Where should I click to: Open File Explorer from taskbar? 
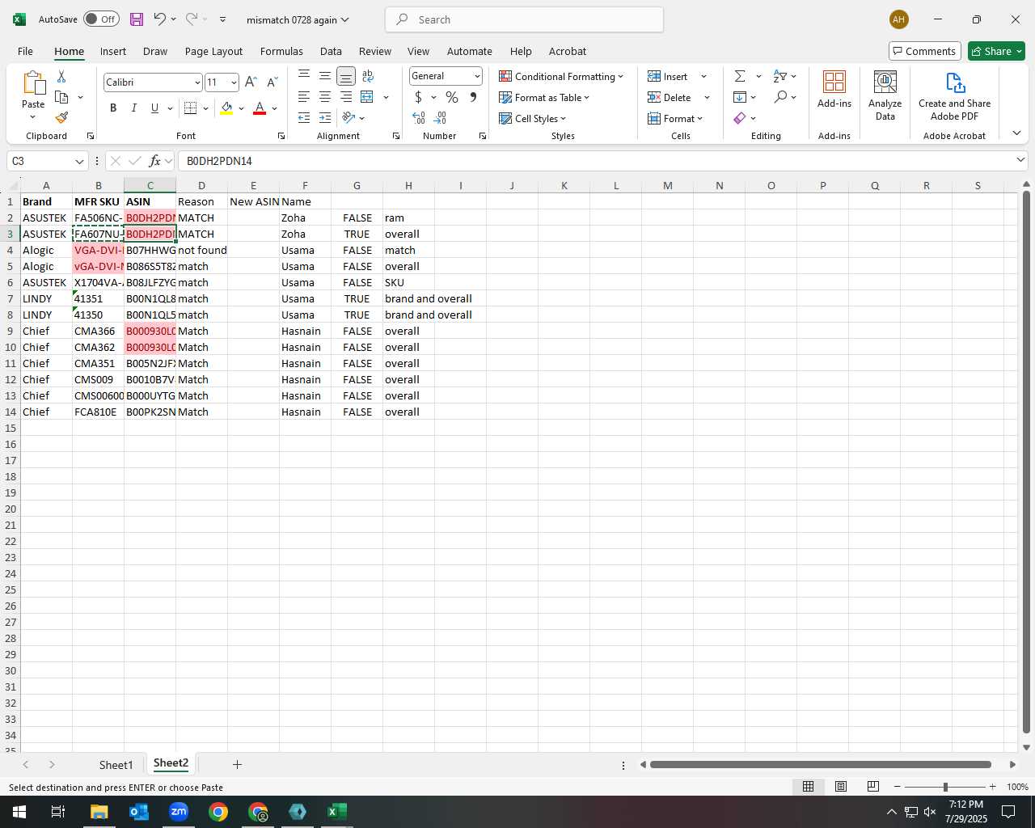click(99, 812)
